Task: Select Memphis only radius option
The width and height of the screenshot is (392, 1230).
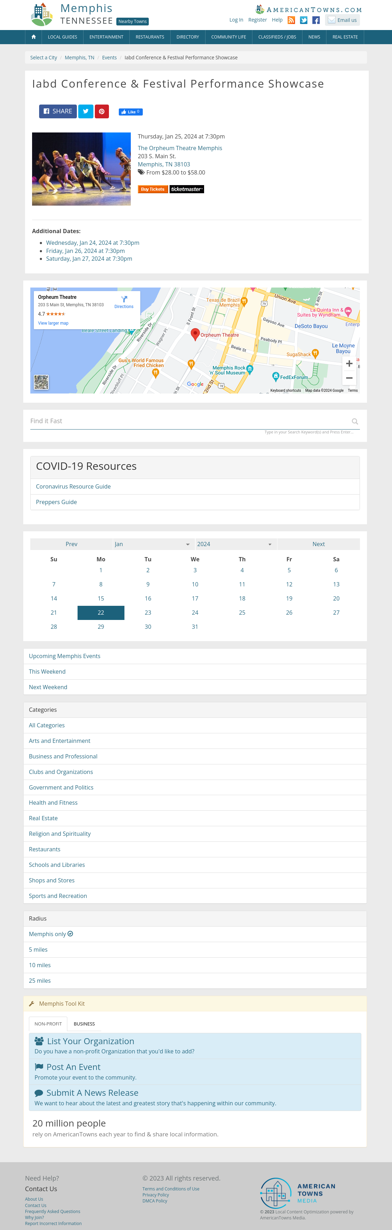Action: (195, 934)
